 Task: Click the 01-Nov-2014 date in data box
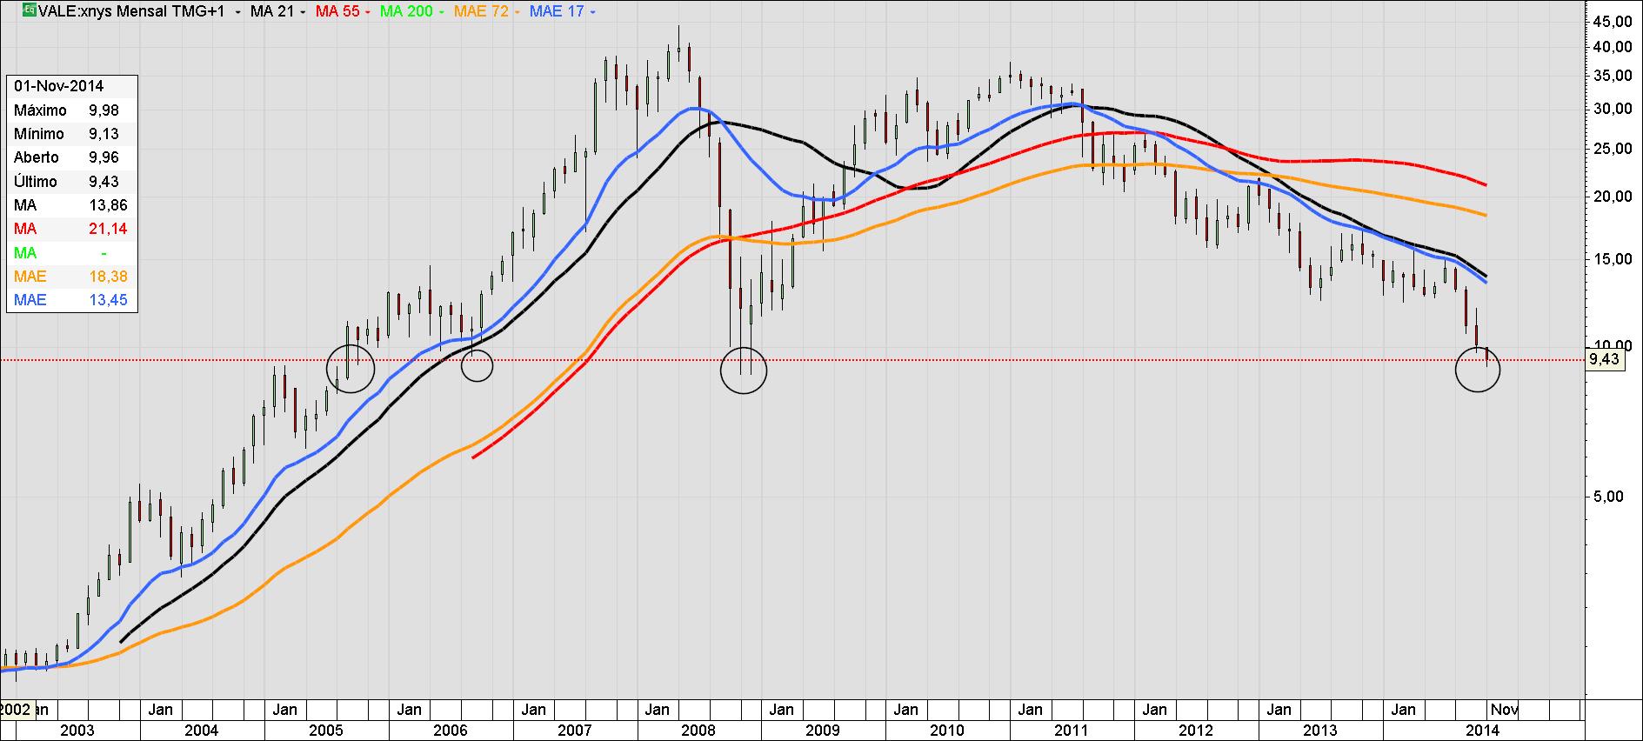click(x=58, y=86)
